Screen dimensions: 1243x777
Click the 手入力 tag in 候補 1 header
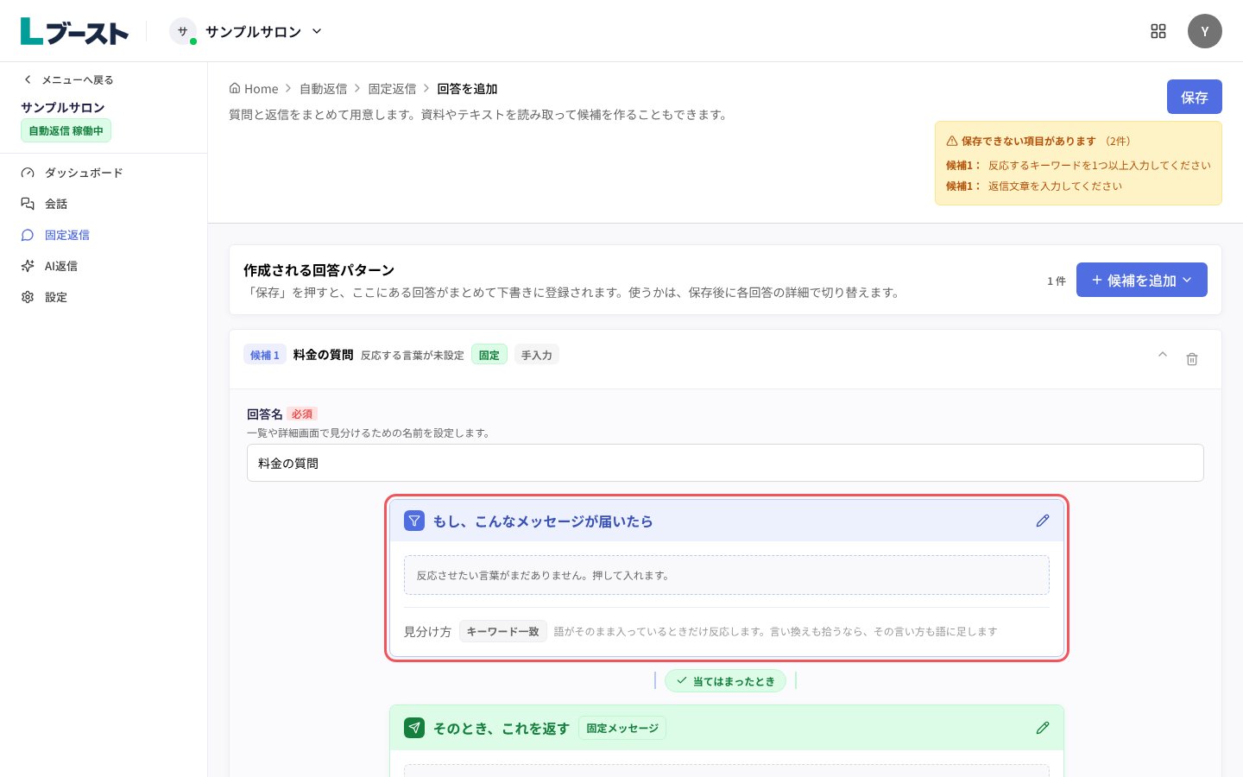coord(537,355)
